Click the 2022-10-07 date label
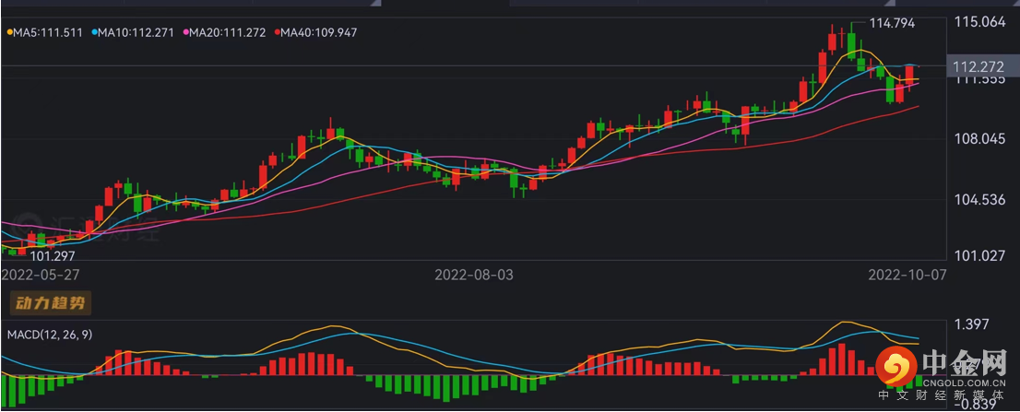Screen dimensions: 1020x412 (x=907, y=275)
